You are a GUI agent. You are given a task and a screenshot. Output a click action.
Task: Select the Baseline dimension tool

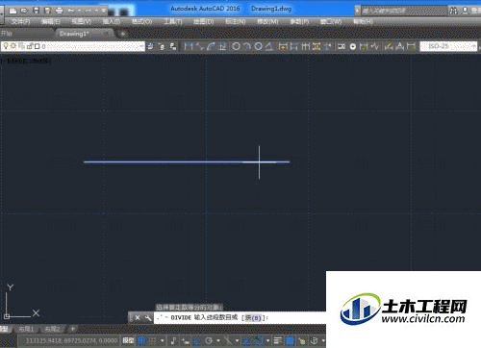[x=294, y=46]
